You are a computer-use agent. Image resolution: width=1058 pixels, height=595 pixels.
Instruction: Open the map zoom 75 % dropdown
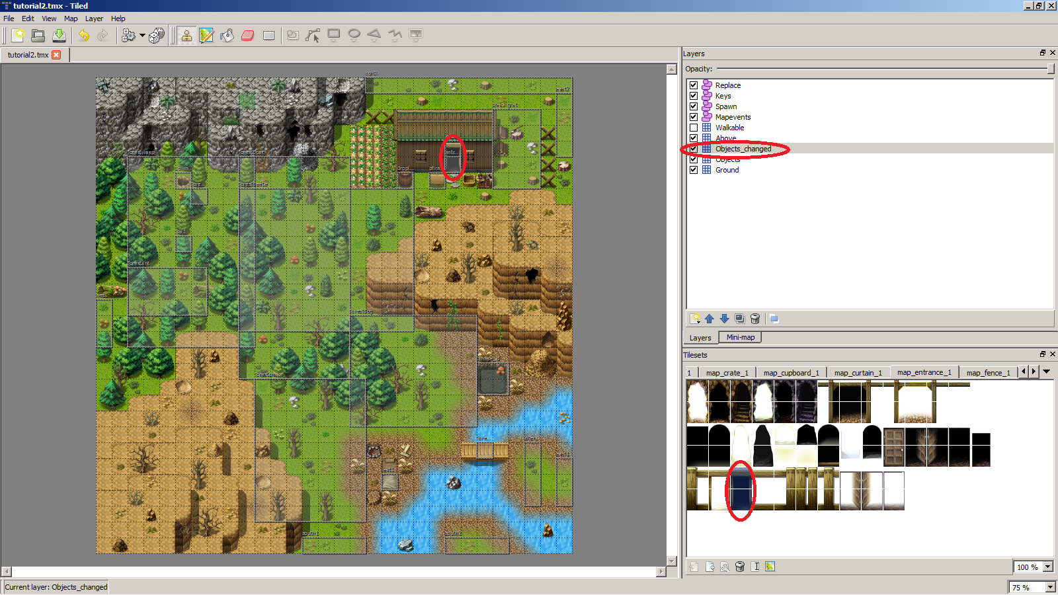click(1050, 587)
